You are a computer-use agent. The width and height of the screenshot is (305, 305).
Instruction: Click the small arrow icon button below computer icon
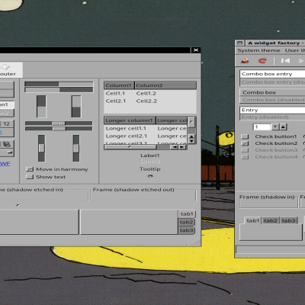click(10, 152)
